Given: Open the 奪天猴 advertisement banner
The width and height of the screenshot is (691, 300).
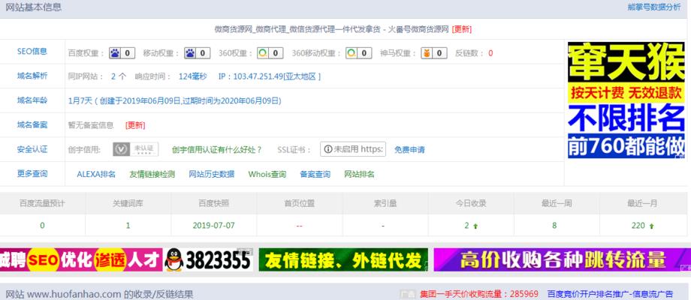Looking at the screenshot, I should point(626,100).
